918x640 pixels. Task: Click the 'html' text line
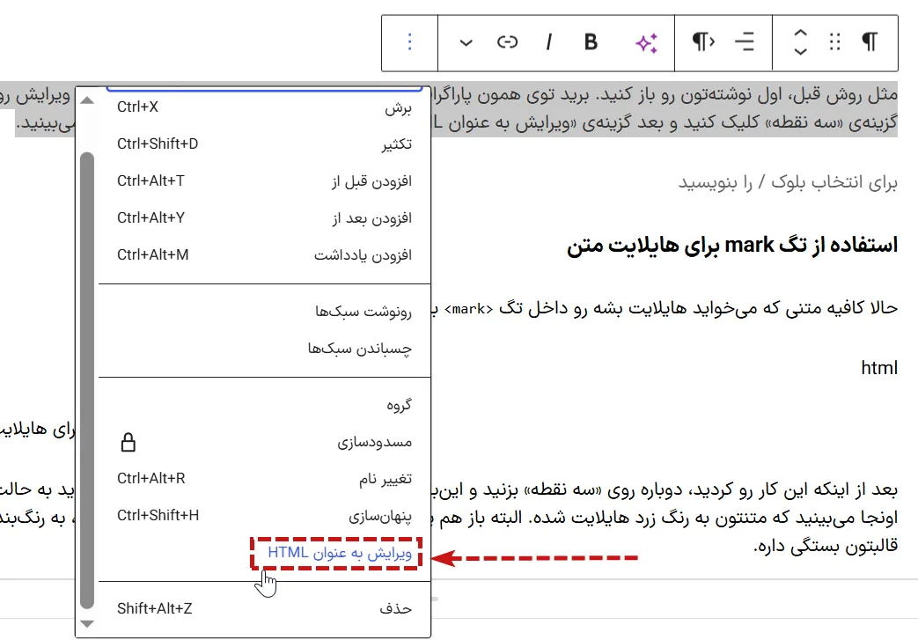878,368
